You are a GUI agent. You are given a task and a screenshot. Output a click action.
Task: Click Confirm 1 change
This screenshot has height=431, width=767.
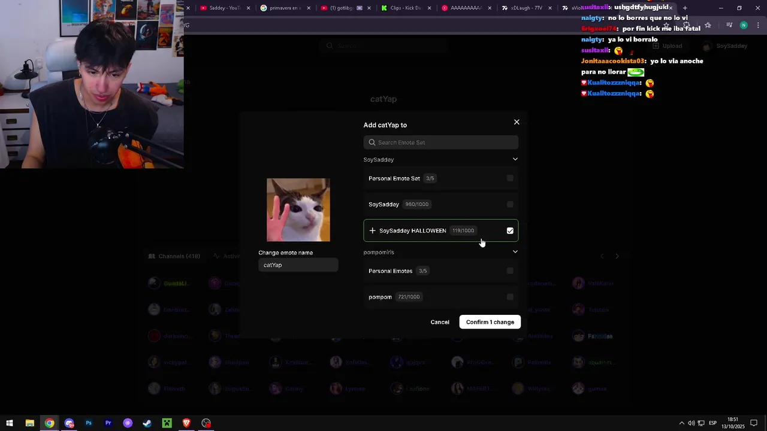click(x=490, y=322)
